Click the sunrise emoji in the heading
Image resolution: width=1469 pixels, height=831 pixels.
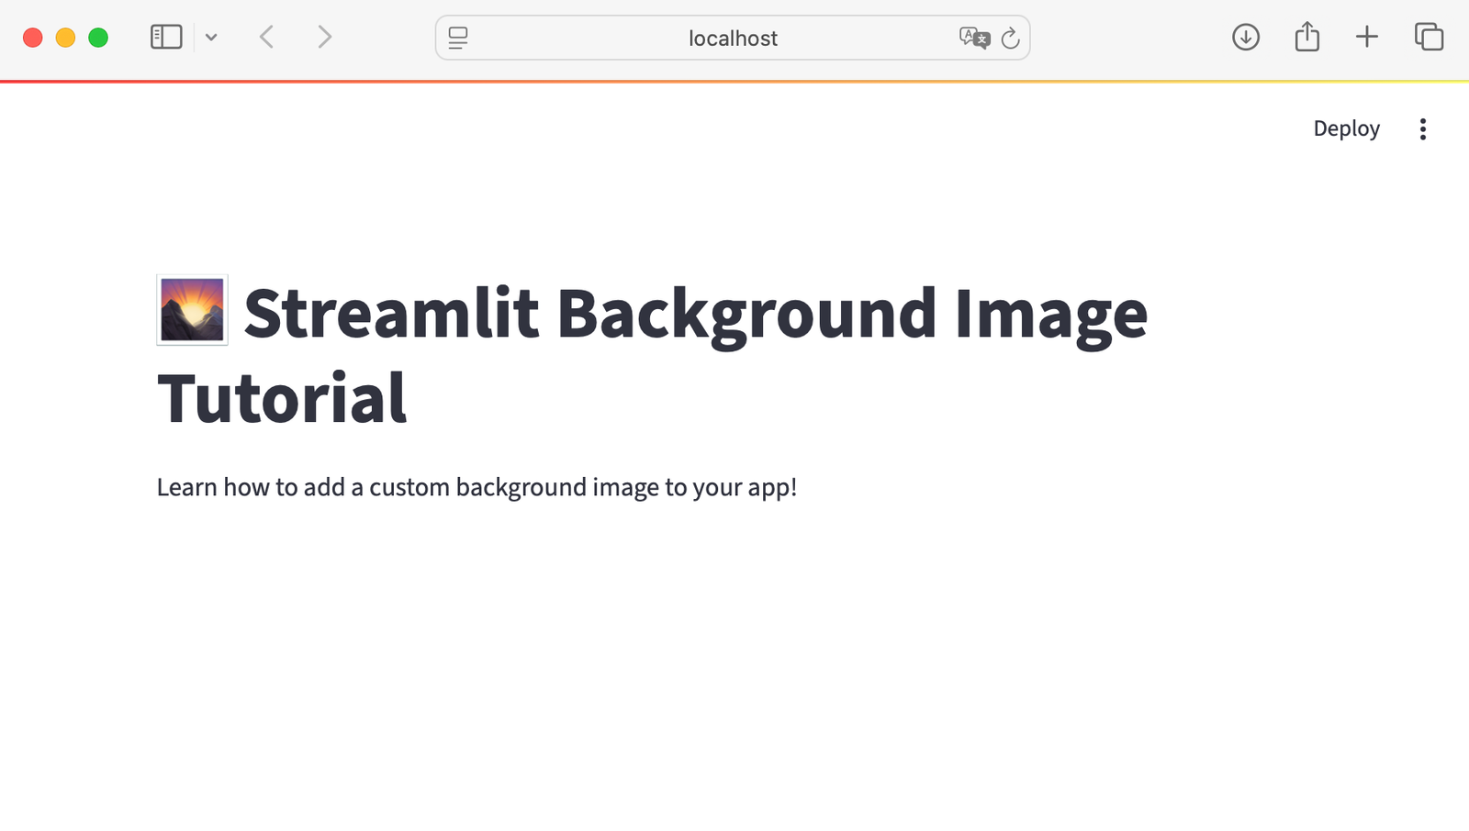[x=191, y=311]
